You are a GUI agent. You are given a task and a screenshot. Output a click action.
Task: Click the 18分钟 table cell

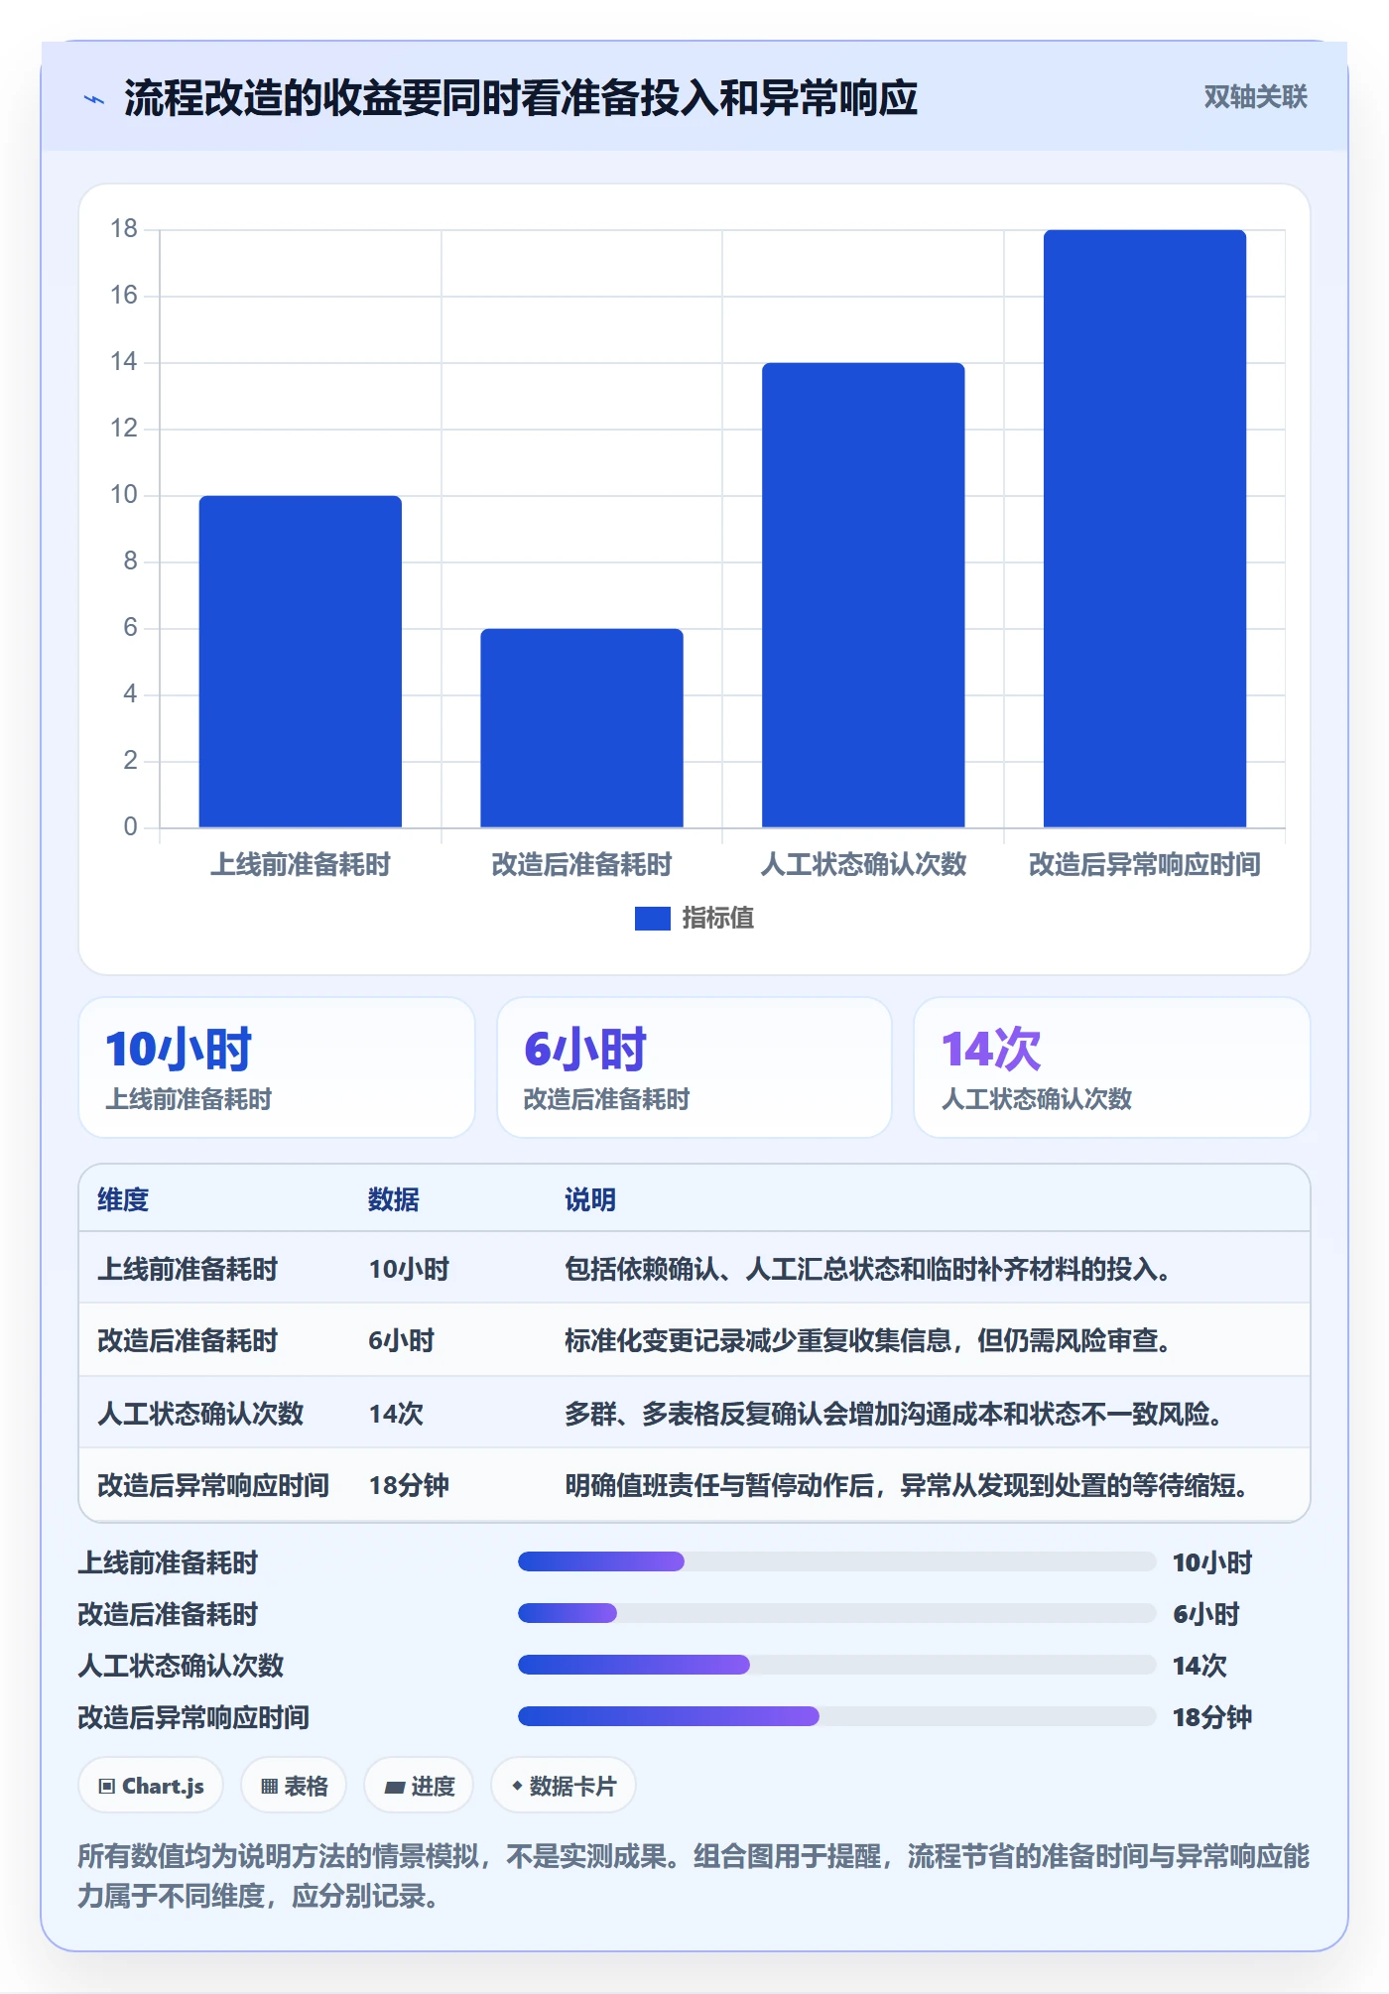coord(409,1485)
